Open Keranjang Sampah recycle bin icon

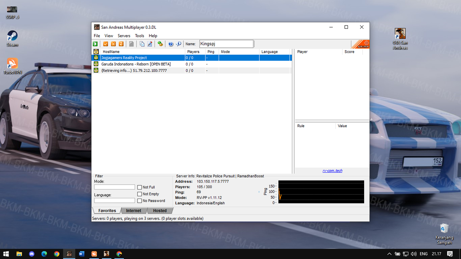tap(444, 234)
